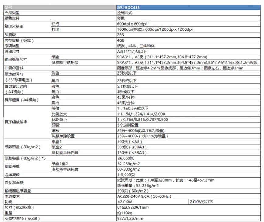Click the 控制台式 value cell
This screenshot has width=264, height=222.
124,12
